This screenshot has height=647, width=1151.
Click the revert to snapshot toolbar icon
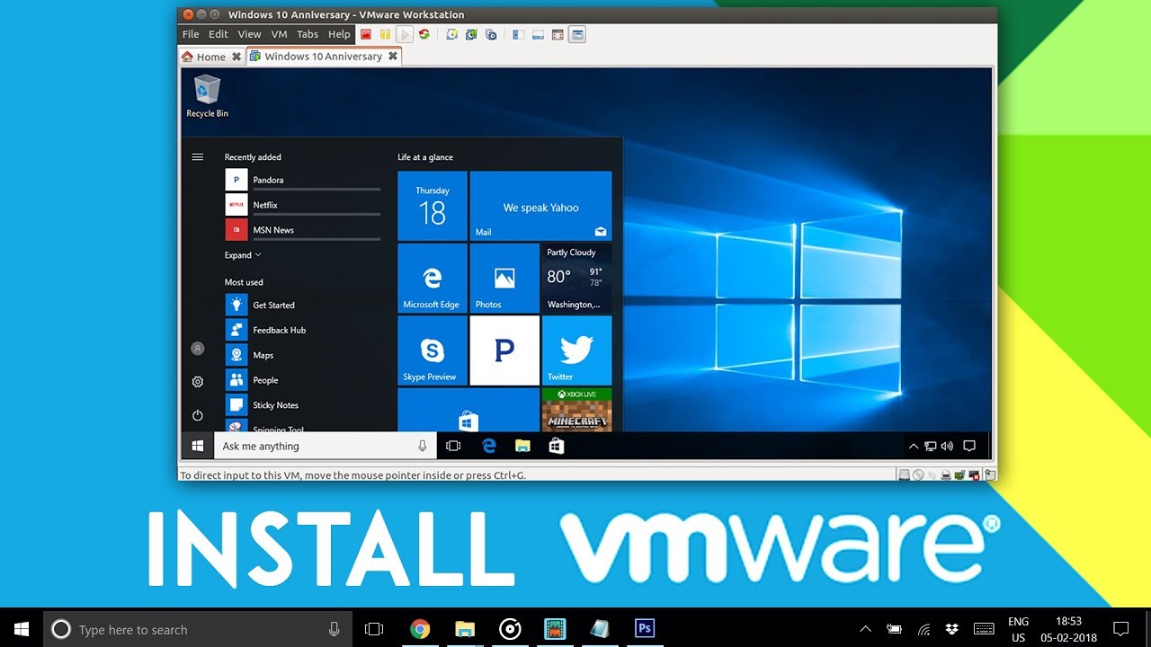pos(471,34)
